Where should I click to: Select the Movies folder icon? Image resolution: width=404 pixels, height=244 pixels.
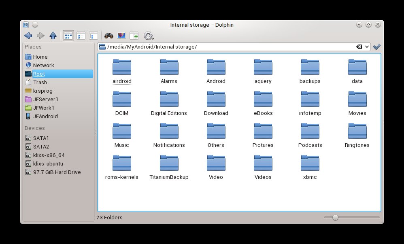point(357,99)
